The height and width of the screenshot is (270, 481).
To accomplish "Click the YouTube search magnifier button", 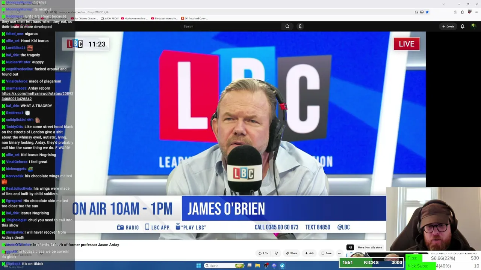I will 287,26.
